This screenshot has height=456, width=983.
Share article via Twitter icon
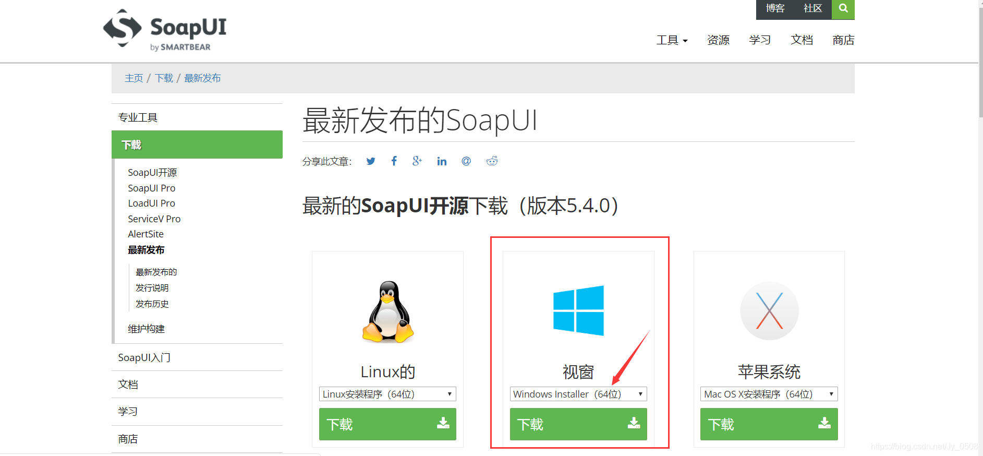[x=371, y=161]
